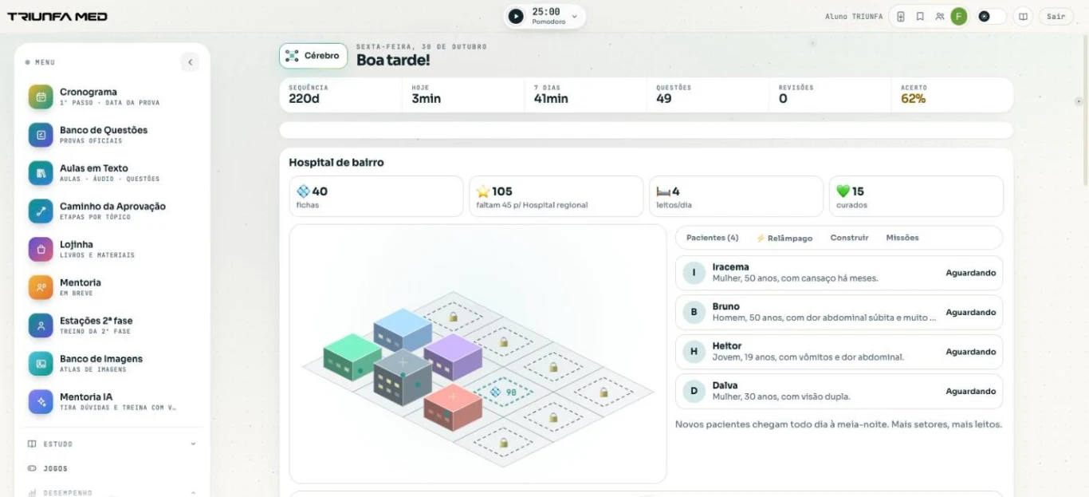
Task: Select the locked 90-ficha building plot
Action: pyautogui.click(x=502, y=392)
